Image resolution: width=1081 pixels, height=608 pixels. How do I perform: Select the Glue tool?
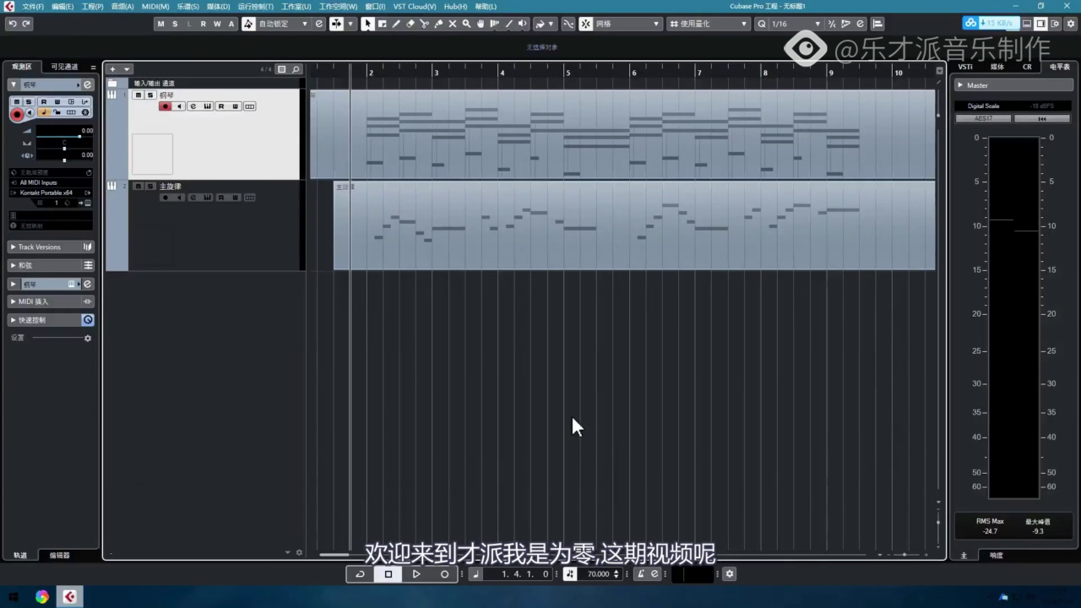click(x=438, y=24)
